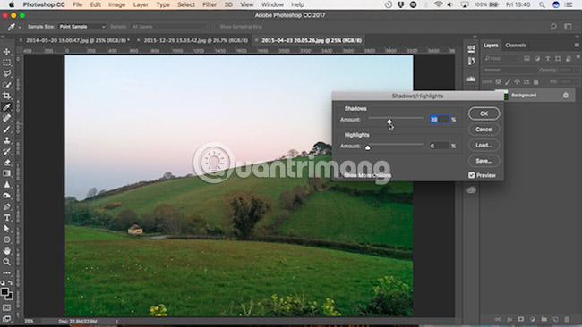
Task: Click the Cancel button
Action: point(484,130)
